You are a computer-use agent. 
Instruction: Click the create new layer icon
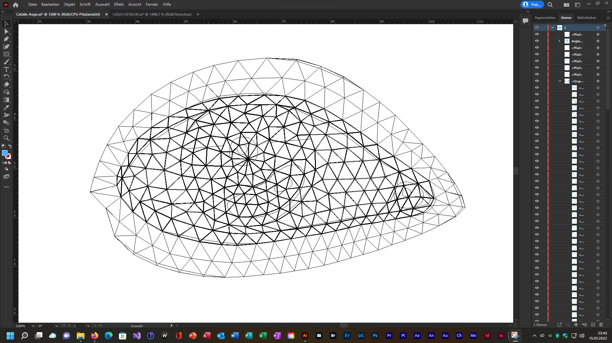click(x=593, y=325)
